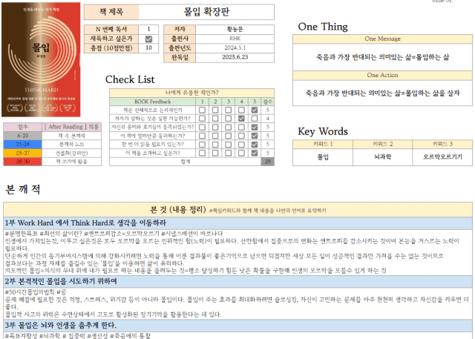
Task: Select the 1부 Work Hard 에서 Think Hard row
Action: pyautogui.click(x=237, y=223)
